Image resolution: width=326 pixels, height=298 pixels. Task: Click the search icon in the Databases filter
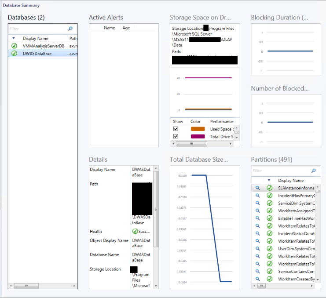point(70,29)
